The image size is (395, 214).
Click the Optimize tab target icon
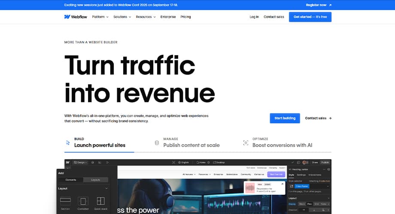pyautogui.click(x=246, y=143)
